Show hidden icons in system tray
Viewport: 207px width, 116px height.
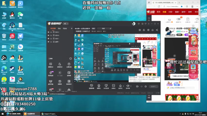click(x=180, y=114)
